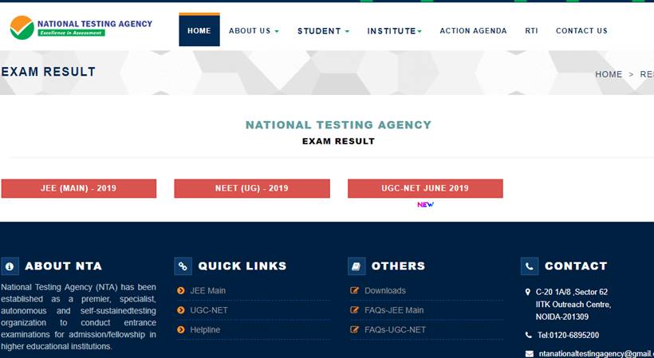The width and height of the screenshot is (654, 358).
Task: Open the Helpline quick link
Action: tap(205, 329)
